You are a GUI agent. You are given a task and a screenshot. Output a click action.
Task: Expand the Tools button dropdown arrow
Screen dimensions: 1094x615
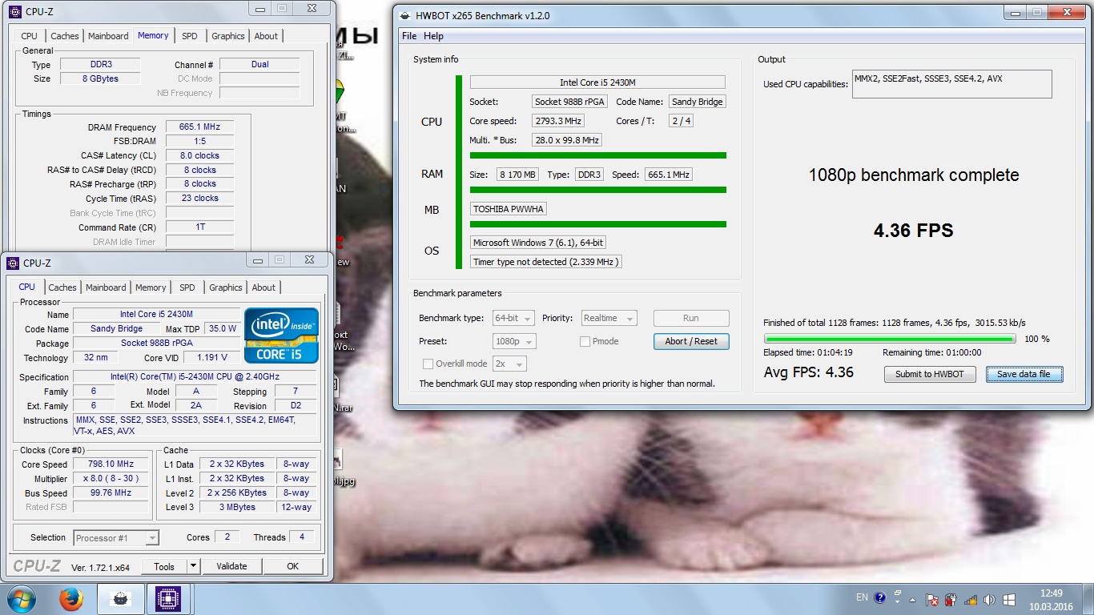point(193,566)
